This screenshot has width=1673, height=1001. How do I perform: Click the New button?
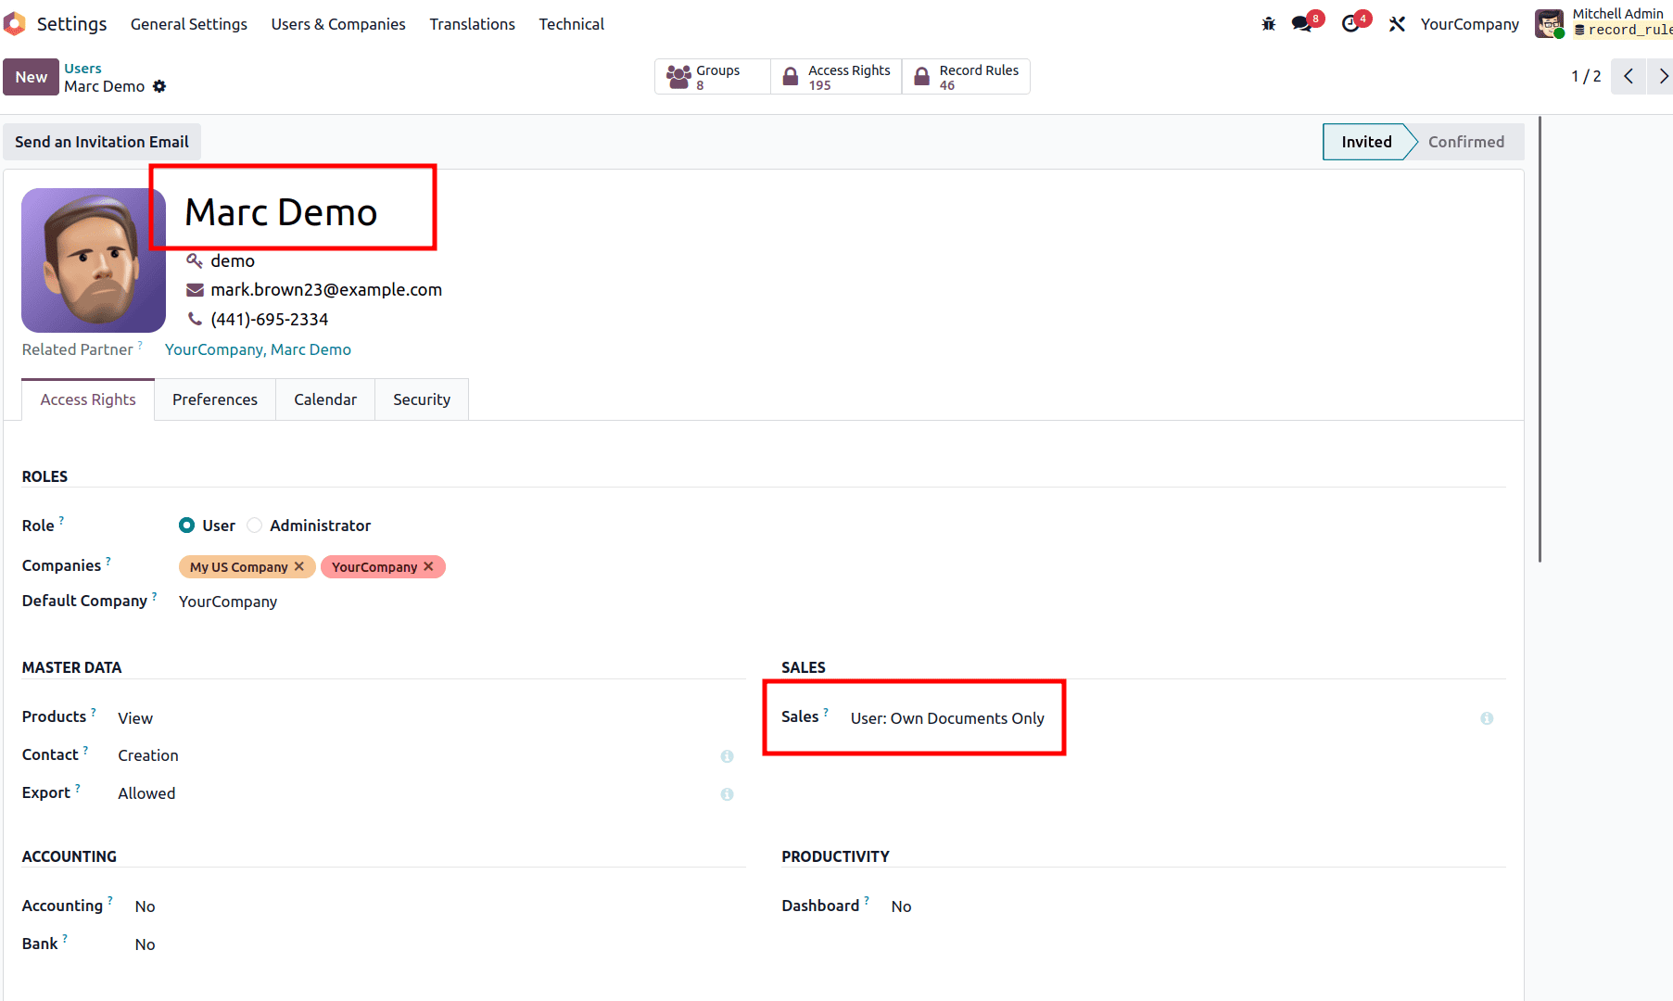(x=31, y=77)
